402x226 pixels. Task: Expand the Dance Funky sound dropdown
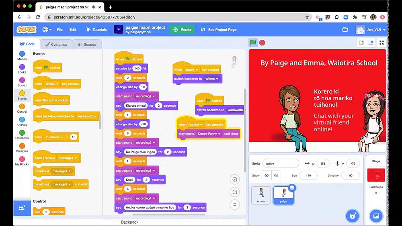[219, 134]
